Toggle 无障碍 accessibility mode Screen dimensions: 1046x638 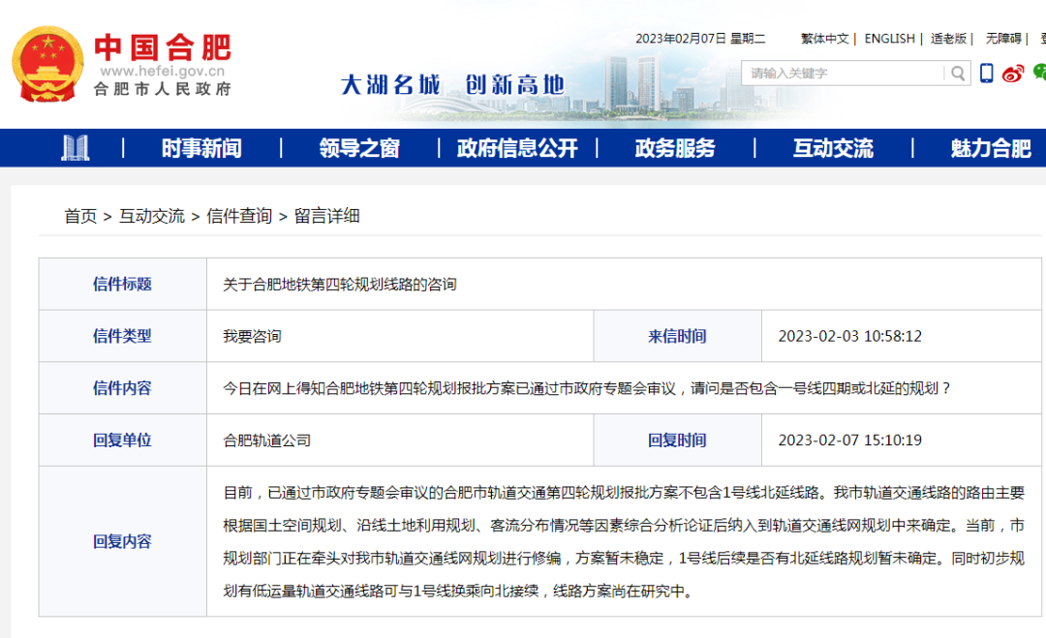[x=1004, y=39]
